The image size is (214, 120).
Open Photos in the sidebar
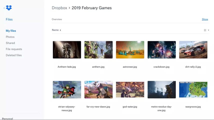pyautogui.click(x=10, y=37)
